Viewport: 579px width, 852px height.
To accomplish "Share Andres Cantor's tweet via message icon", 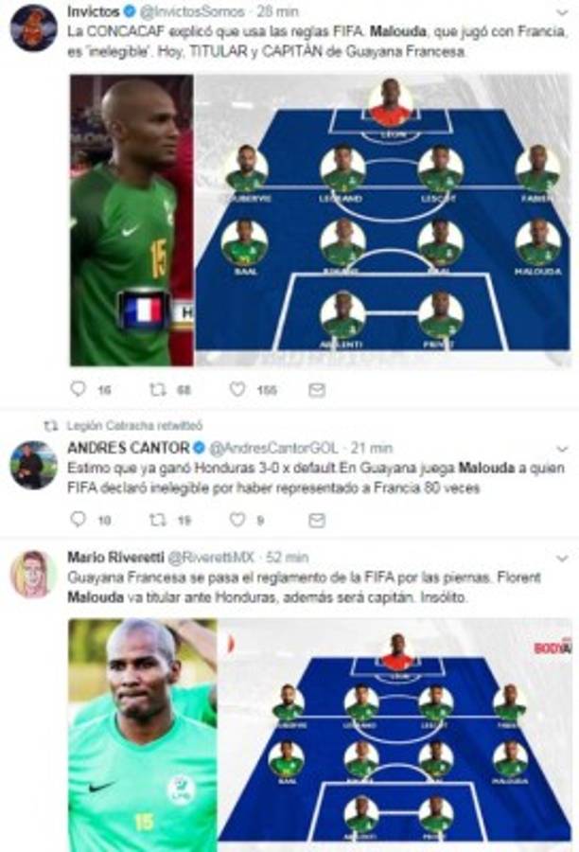I will point(317,521).
